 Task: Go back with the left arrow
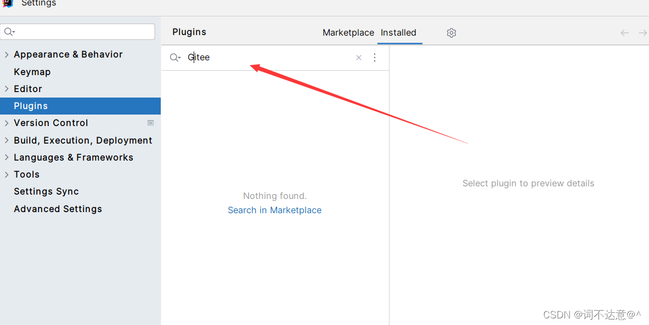click(x=624, y=33)
